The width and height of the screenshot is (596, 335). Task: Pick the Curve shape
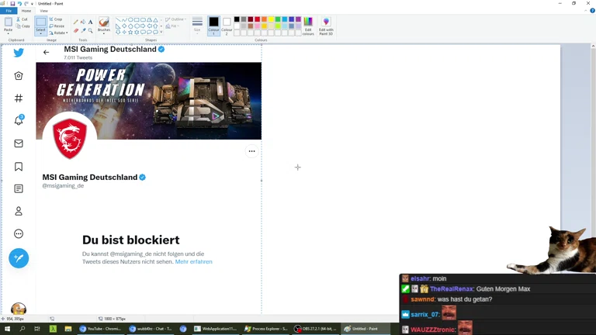click(124, 19)
